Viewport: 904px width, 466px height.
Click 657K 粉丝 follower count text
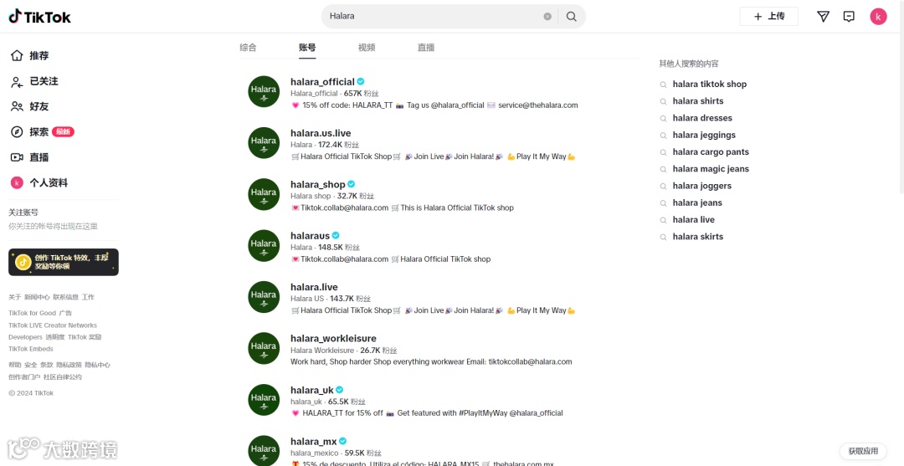pyautogui.click(x=362, y=94)
